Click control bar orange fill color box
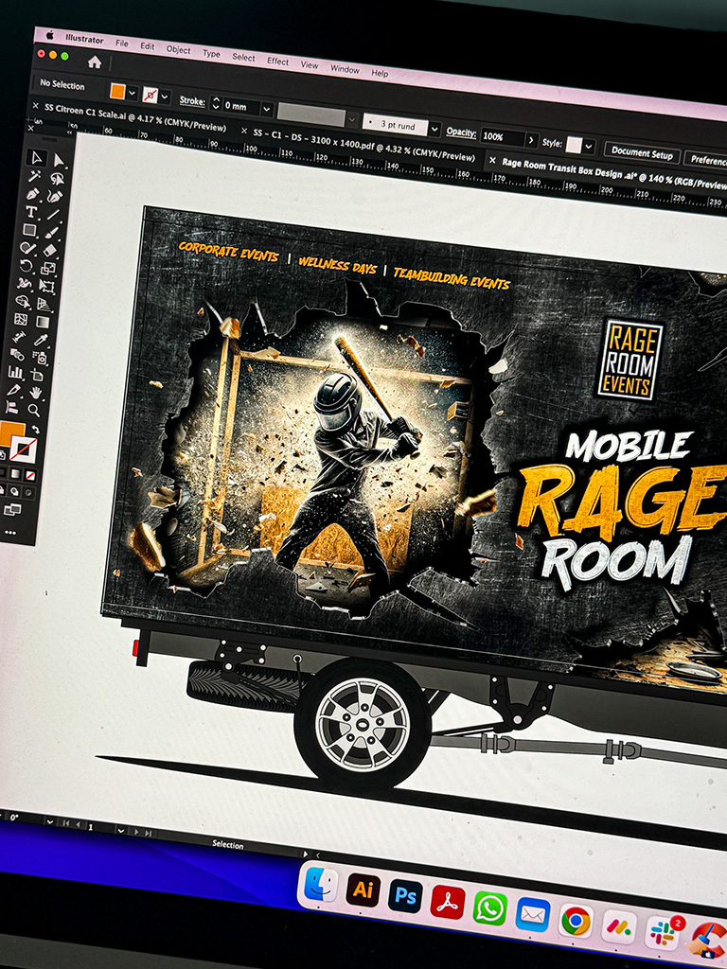 [x=117, y=92]
